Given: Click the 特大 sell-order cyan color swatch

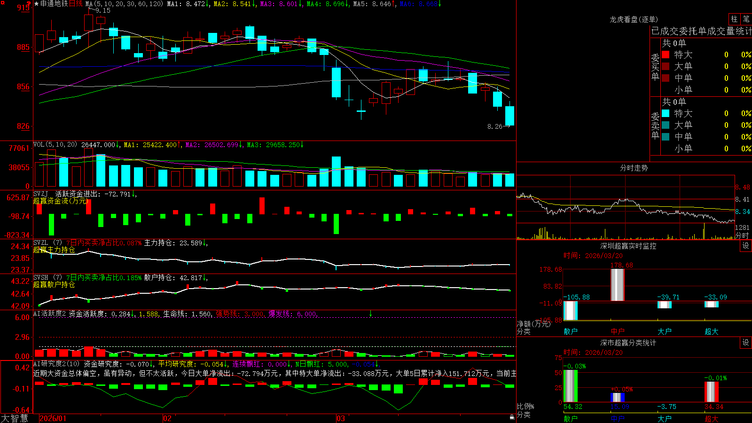Looking at the screenshot, I should (x=666, y=113).
